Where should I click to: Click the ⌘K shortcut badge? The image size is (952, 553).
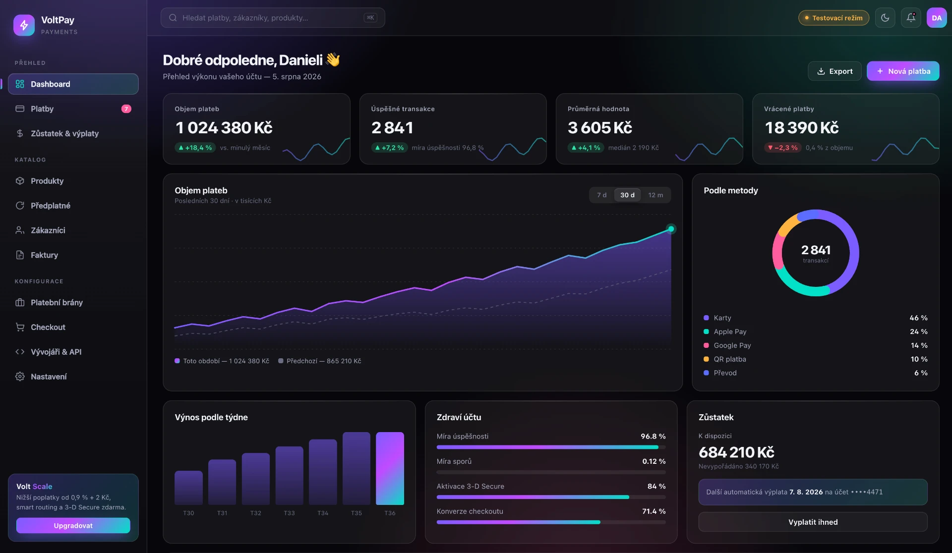370,18
